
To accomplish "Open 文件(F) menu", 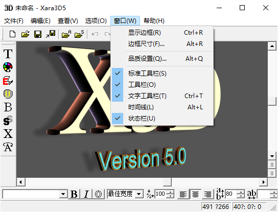I will pos(14,21).
